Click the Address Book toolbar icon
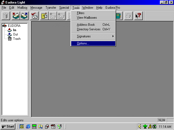Image resolution: width=174 pixels, height=130 pixels. pos(119,16)
